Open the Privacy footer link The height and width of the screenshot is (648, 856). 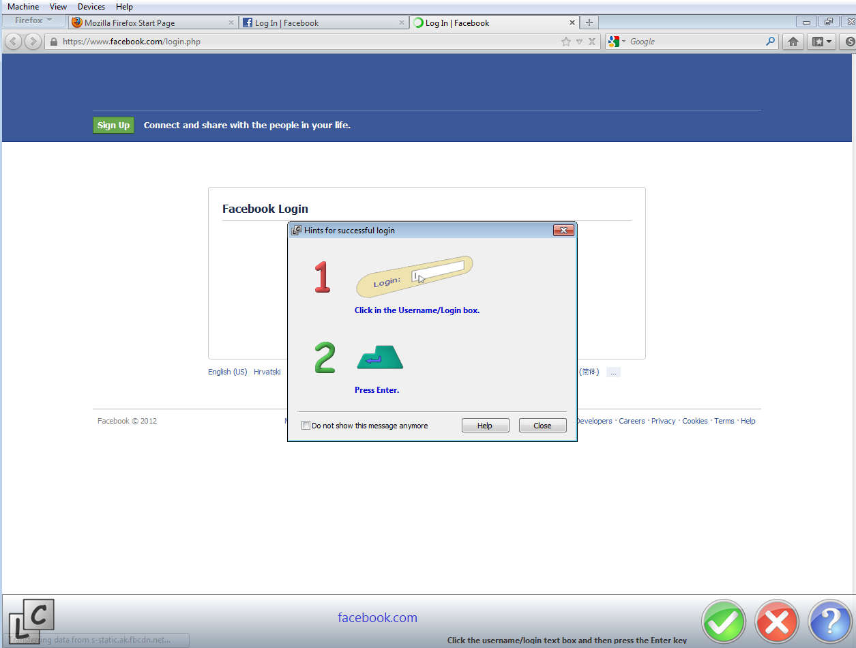tap(663, 422)
